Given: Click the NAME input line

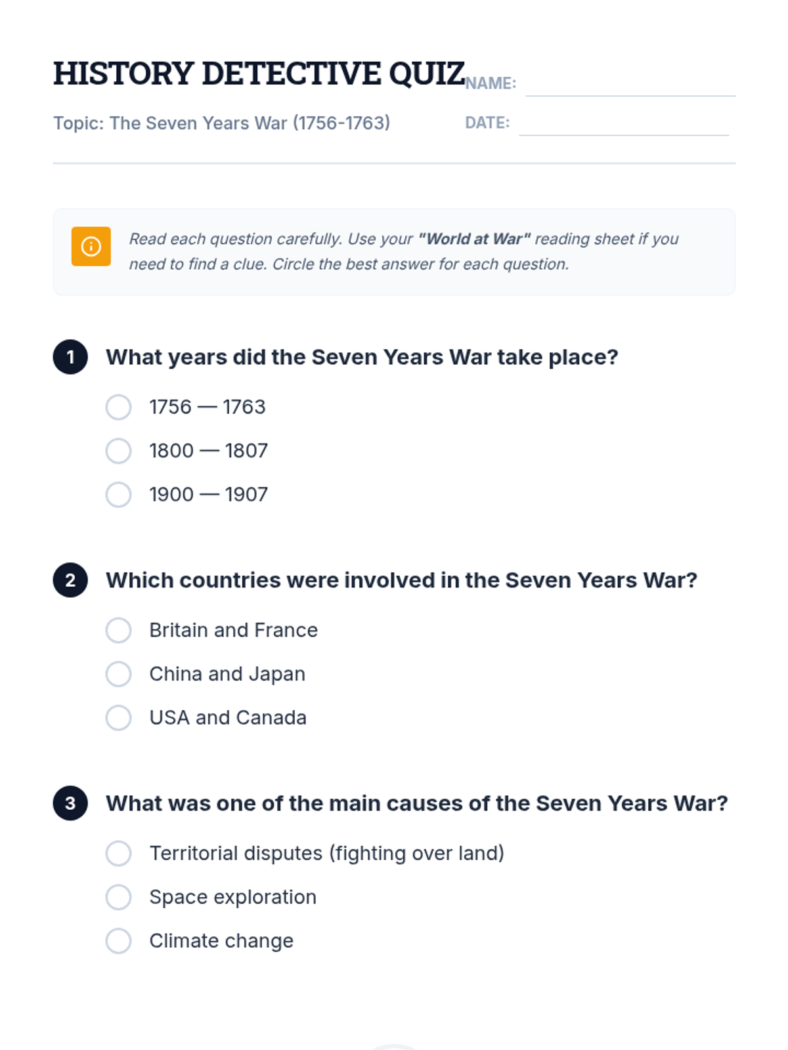Looking at the screenshot, I should (x=630, y=85).
